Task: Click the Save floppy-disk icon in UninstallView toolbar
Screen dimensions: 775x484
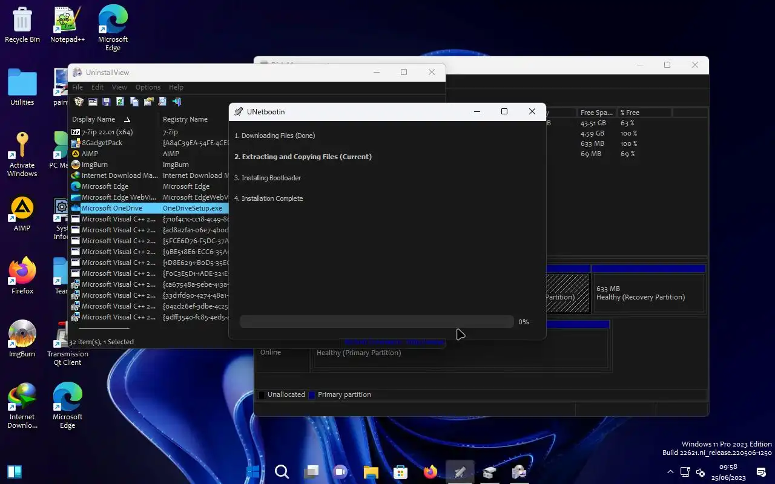Action: 107,102
